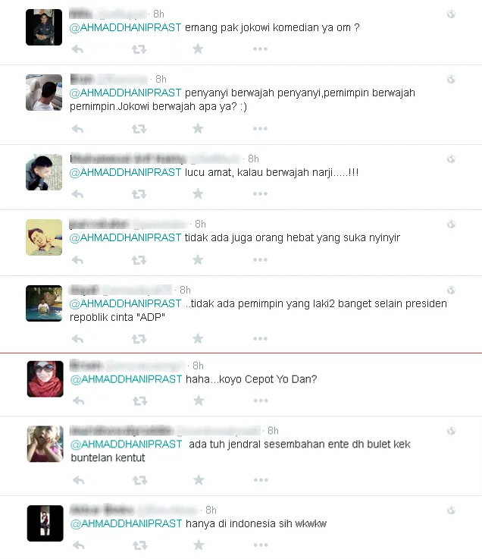482x559 pixels.
Task: Click globe icon on 'republik cinta' tweet
Action: [x=451, y=290]
